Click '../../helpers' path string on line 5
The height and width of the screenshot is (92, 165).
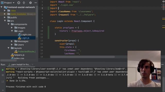click(85, 15)
